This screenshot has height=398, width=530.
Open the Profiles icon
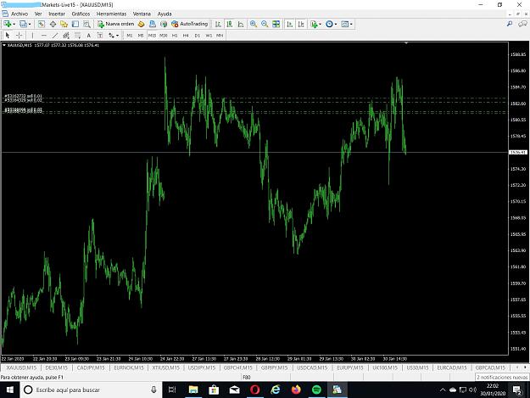click(23, 24)
